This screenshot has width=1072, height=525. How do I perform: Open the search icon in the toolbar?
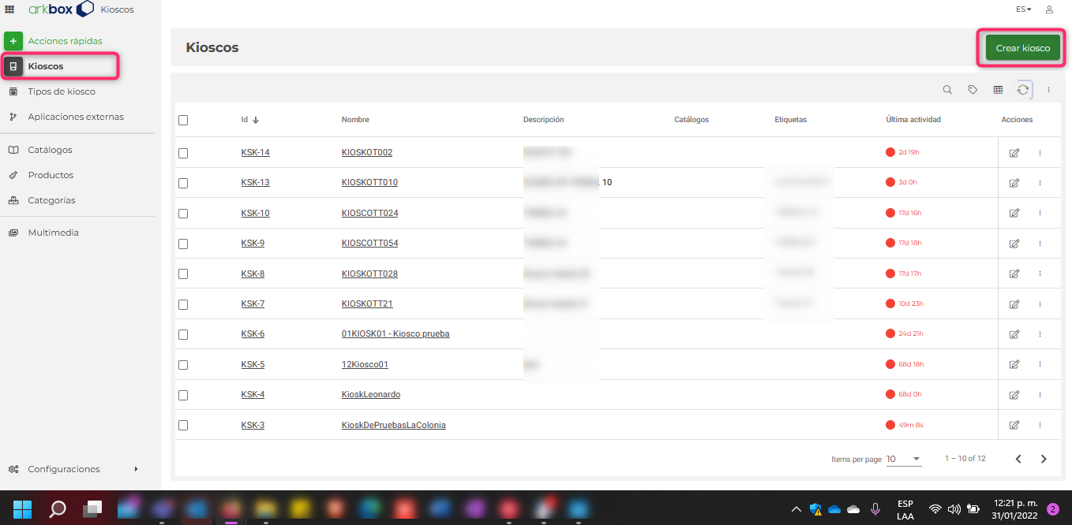pyautogui.click(x=947, y=89)
